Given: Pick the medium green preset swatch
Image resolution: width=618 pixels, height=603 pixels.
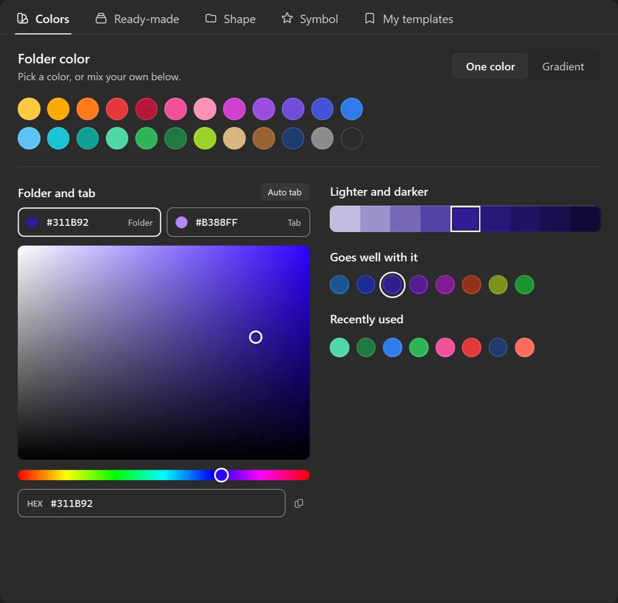Looking at the screenshot, I should point(146,138).
